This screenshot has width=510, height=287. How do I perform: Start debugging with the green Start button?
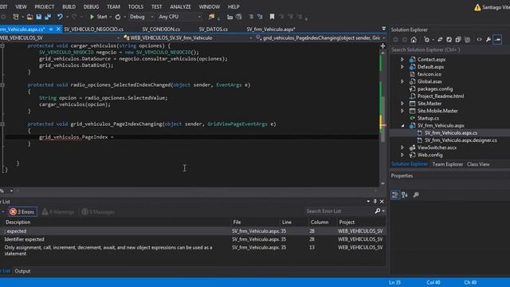(x=98, y=17)
